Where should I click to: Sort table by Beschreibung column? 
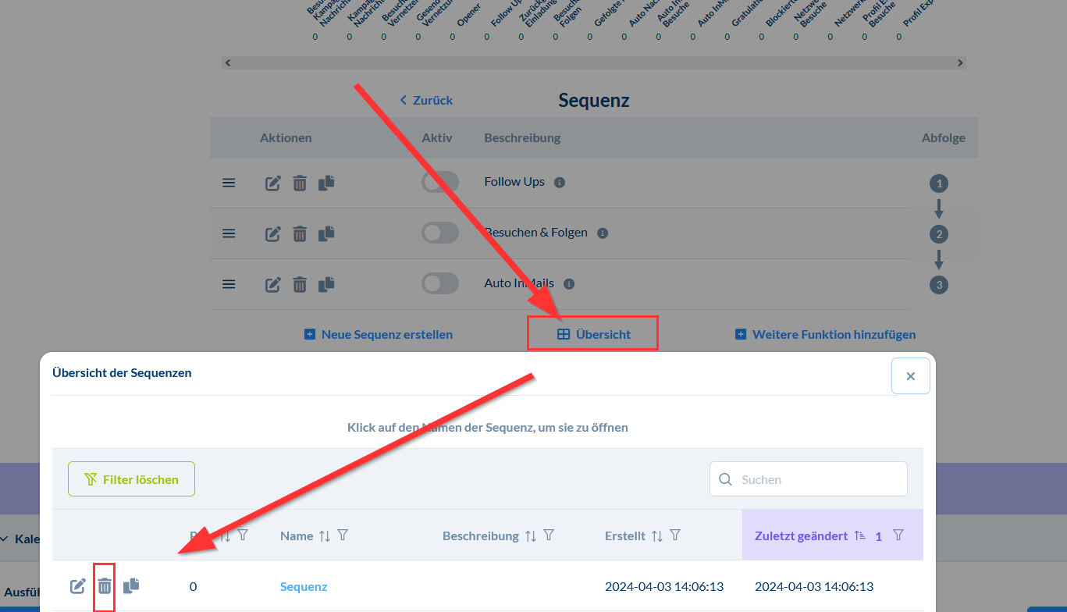pyautogui.click(x=531, y=536)
